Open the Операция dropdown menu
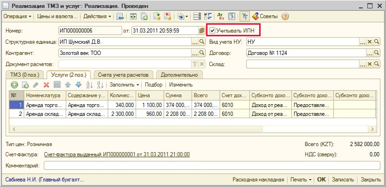This screenshot has width=386, height=187. click(x=18, y=16)
